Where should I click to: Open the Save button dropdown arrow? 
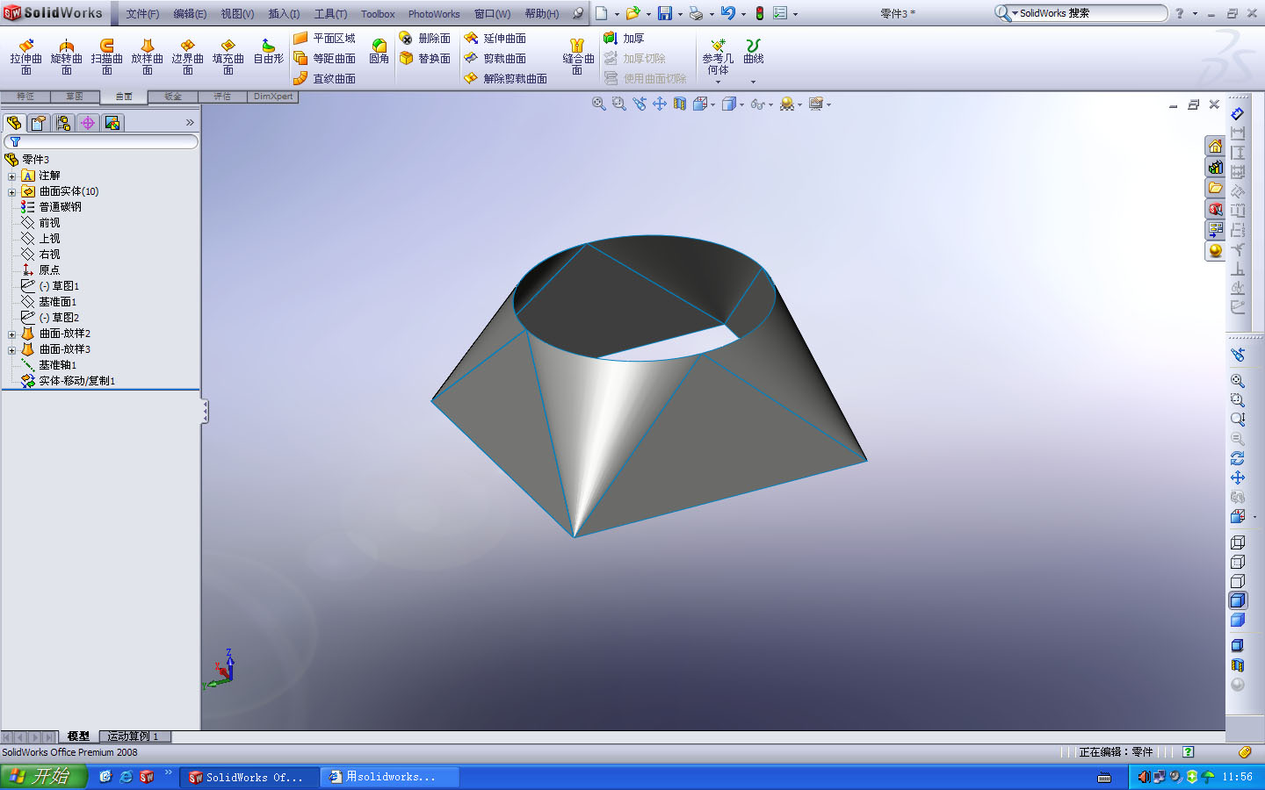coord(680,14)
